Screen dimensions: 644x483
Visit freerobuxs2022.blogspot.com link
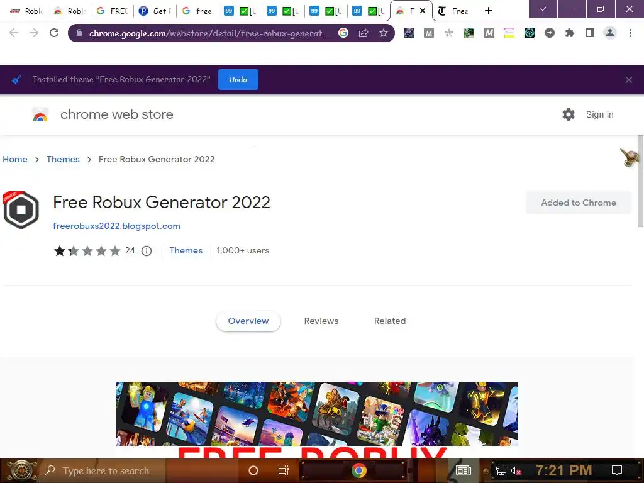point(116,226)
